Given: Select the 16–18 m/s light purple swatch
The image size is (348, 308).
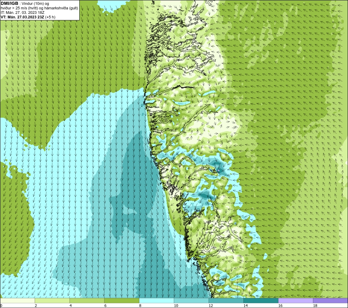Looking at the screenshot, I should 295,301.
